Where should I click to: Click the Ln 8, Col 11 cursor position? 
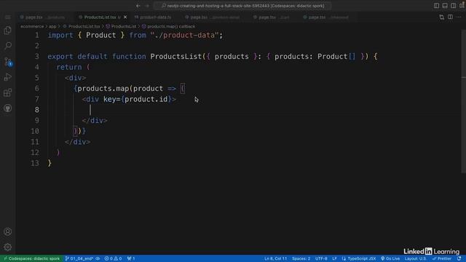click(x=275, y=259)
